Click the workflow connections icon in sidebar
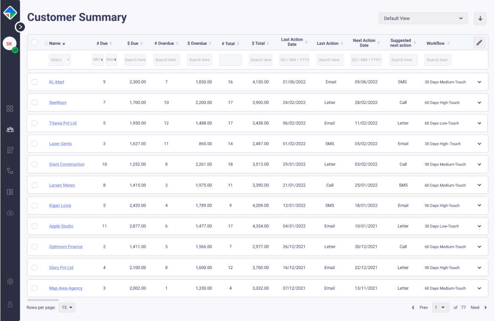Screen dimensions: 495x321 point(10,171)
